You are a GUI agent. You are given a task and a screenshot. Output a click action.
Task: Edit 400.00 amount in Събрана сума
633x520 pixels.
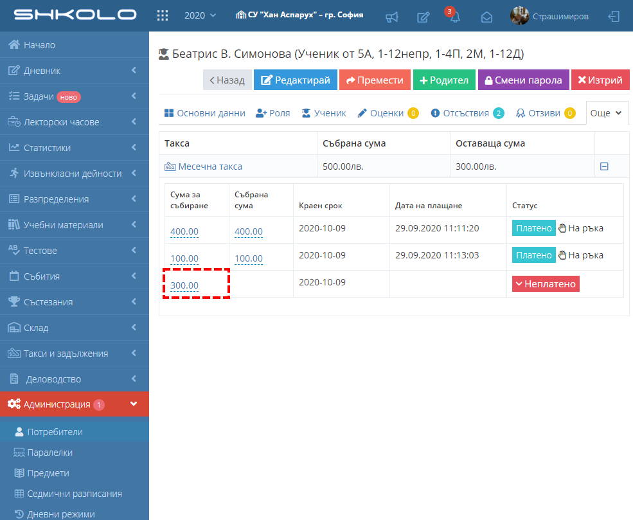[x=248, y=231]
